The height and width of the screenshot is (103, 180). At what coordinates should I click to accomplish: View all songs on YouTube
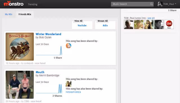click(x=82, y=25)
